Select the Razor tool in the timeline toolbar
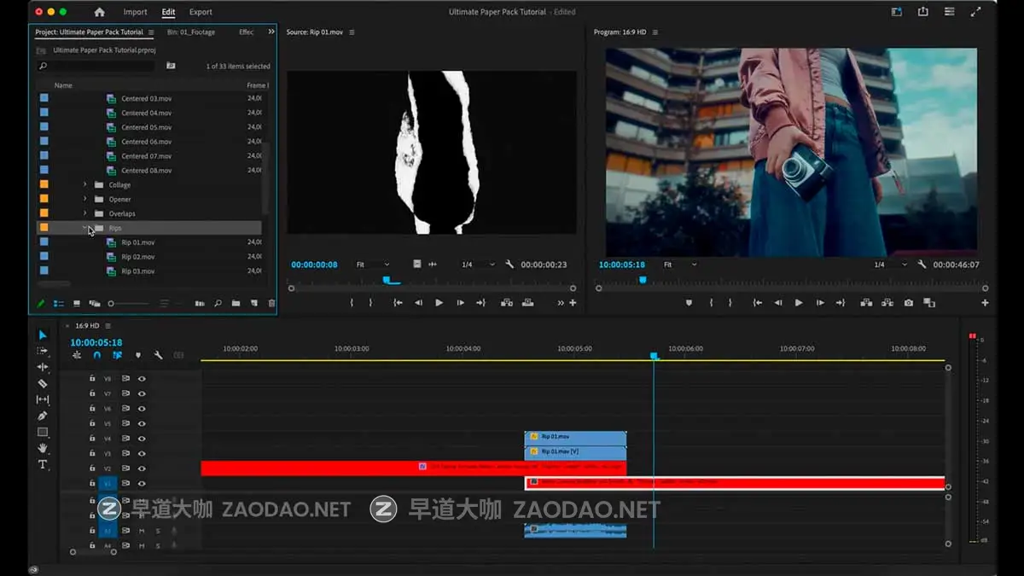This screenshot has width=1024, height=576. click(44, 382)
